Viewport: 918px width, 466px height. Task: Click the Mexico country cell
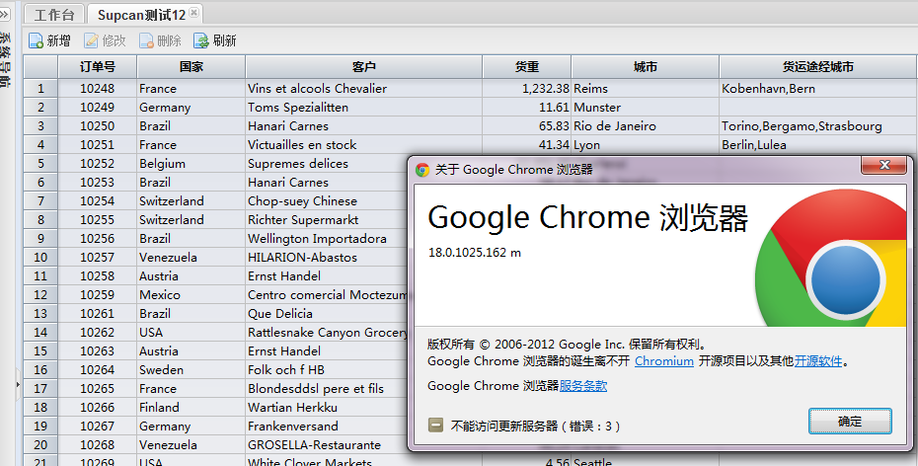point(191,294)
